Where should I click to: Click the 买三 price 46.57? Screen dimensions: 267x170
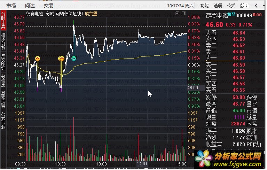point(239,77)
